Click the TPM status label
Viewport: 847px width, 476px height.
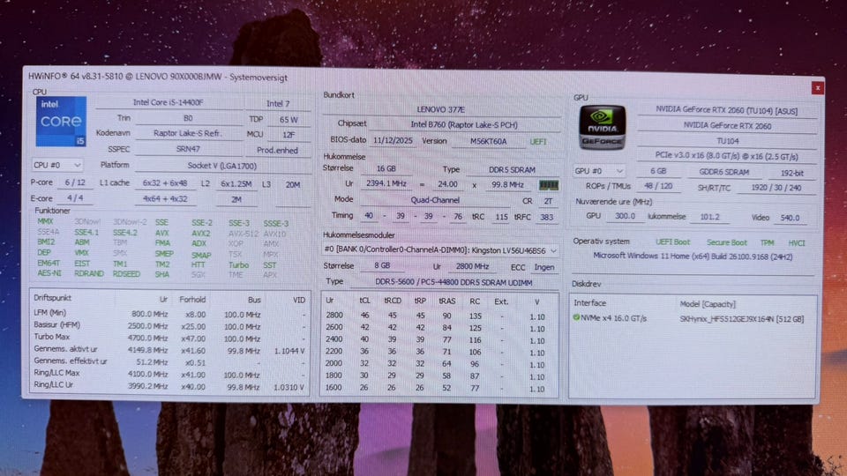point(767,243)
